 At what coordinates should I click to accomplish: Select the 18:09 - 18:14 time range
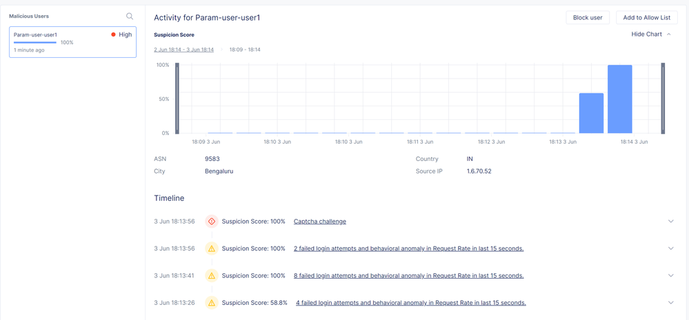[245, 50]
